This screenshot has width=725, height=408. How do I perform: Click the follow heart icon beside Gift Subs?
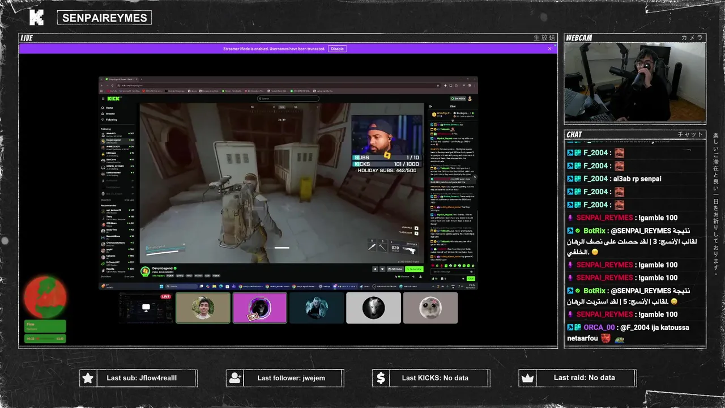pos(382,269)
